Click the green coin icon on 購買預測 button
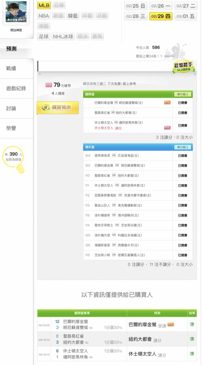The width and height of the screenshot is (203, 365). click(46, 107)
